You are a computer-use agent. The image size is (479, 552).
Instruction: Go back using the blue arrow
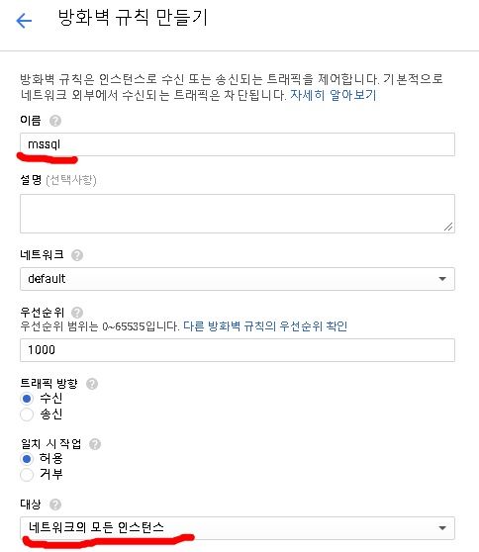[x=24, y=21]
